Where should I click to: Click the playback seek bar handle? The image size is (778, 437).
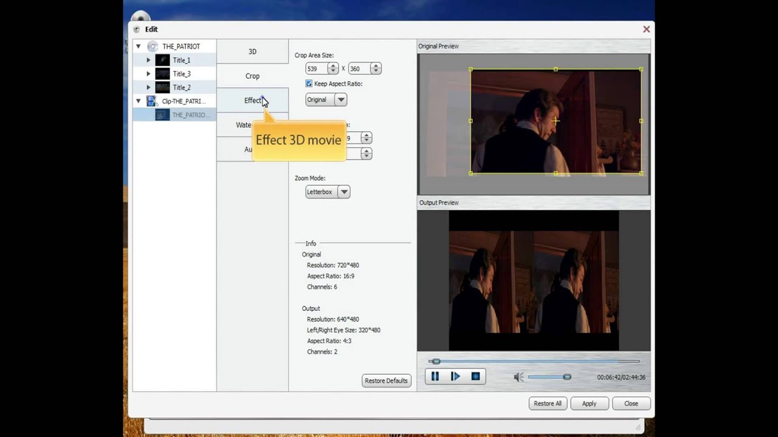pyautogui.click(x=436, y=361)
